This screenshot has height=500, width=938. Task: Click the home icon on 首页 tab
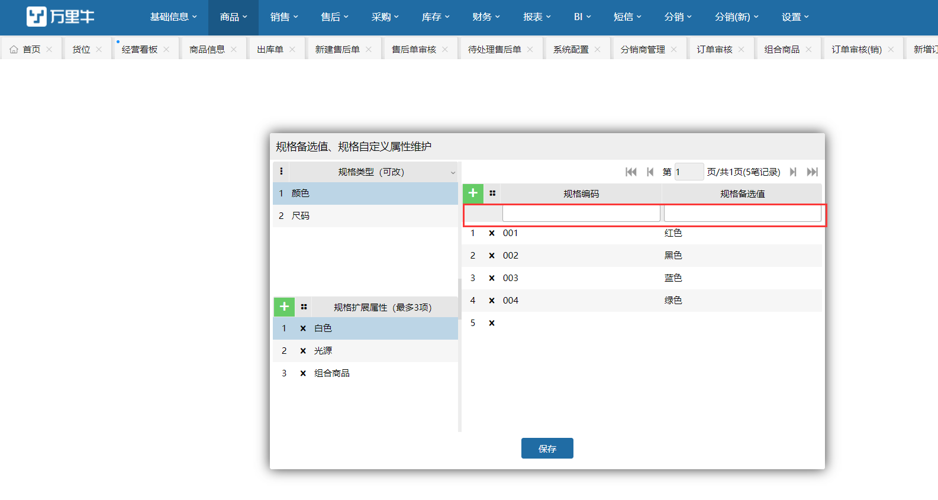pos(14,50)
